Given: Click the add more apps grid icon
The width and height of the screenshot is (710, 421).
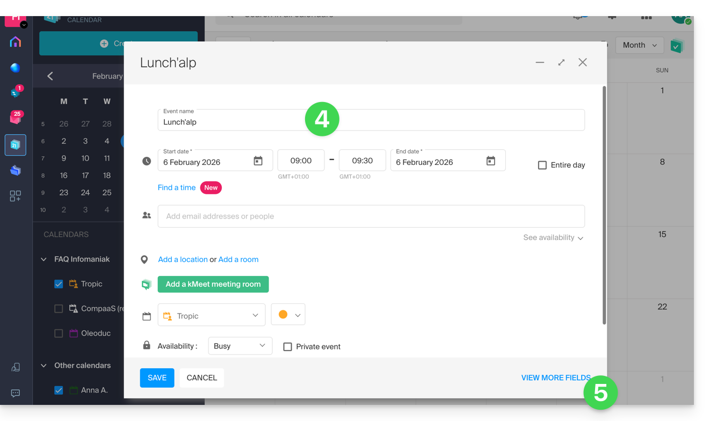Looking at the screenshot, I should click(x=16, y=196).
